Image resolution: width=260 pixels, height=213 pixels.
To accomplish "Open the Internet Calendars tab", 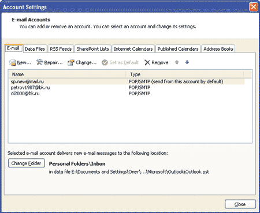I will click(x=133, y=49).
